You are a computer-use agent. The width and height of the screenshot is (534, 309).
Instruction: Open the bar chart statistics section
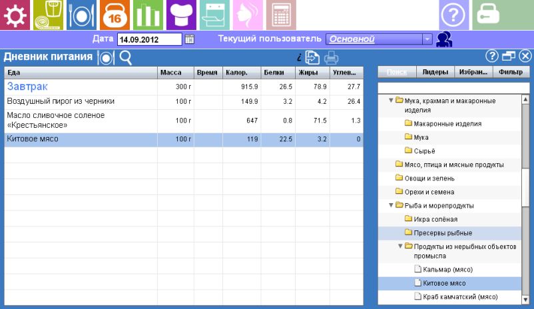[x=148, y=15]
